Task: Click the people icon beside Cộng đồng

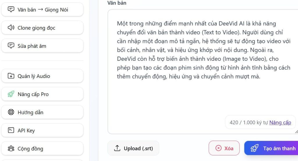Action: click(11, 149)
